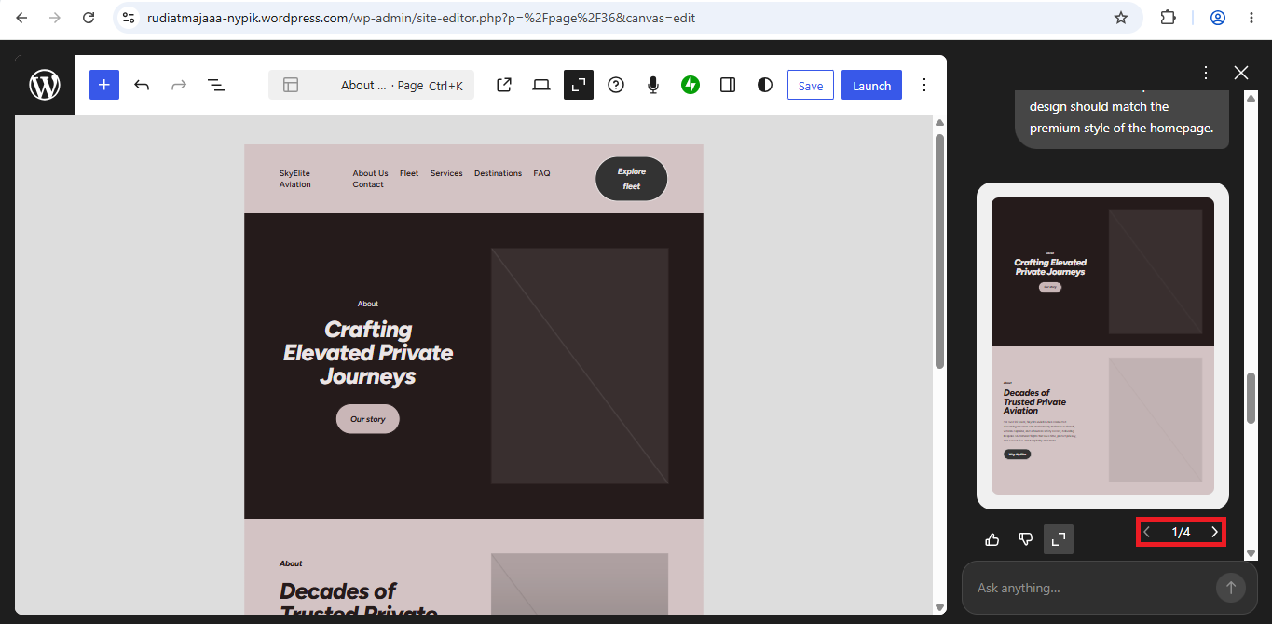The width and height of the screenshot is (1272, 624).
Task: Click the greyed-out redo arrow
Action: coord(179,85)
